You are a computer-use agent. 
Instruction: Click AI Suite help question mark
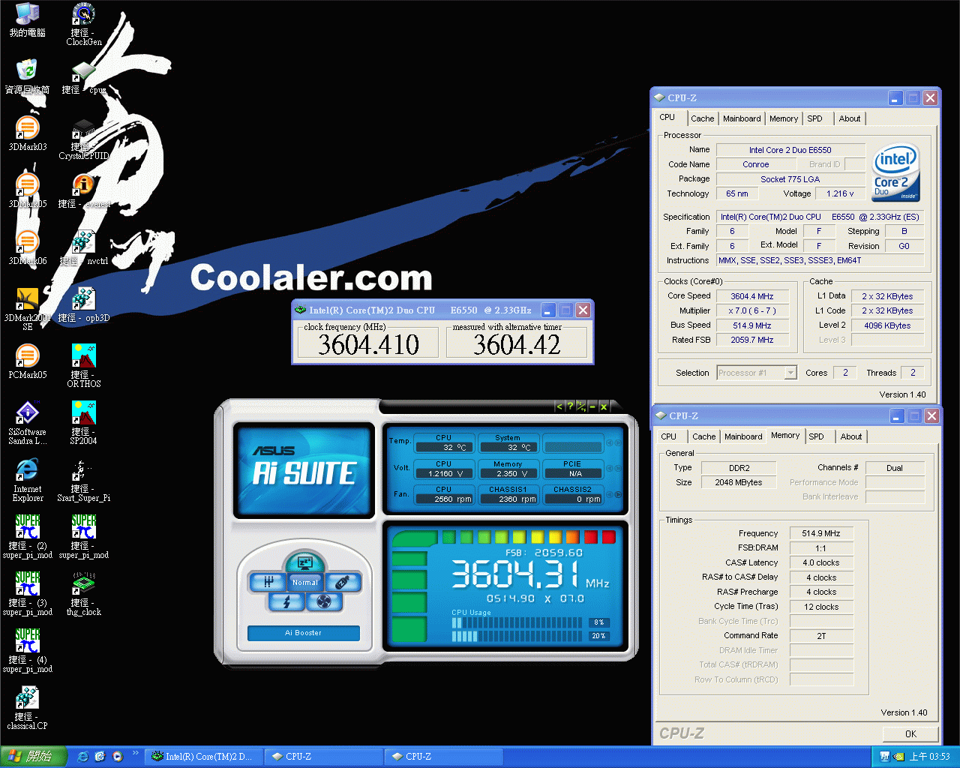tap(570, 406)
